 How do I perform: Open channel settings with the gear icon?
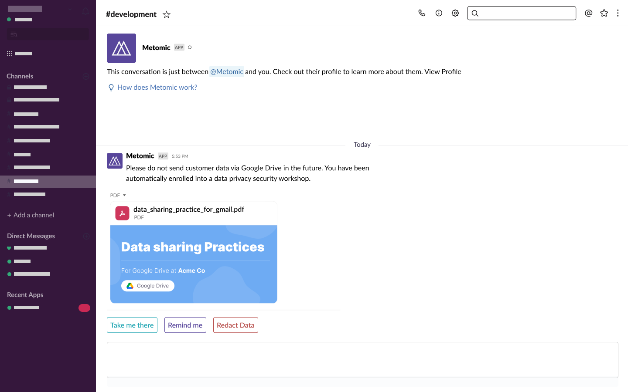coord(455,13)
